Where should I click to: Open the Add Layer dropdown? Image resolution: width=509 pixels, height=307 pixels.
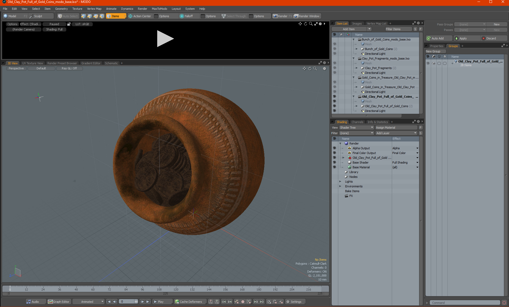point(396,133)
